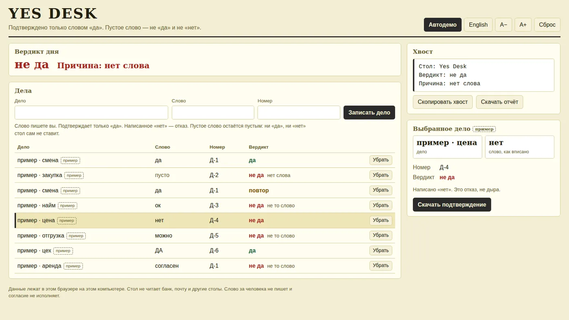Click the Записать дело button

369,112
